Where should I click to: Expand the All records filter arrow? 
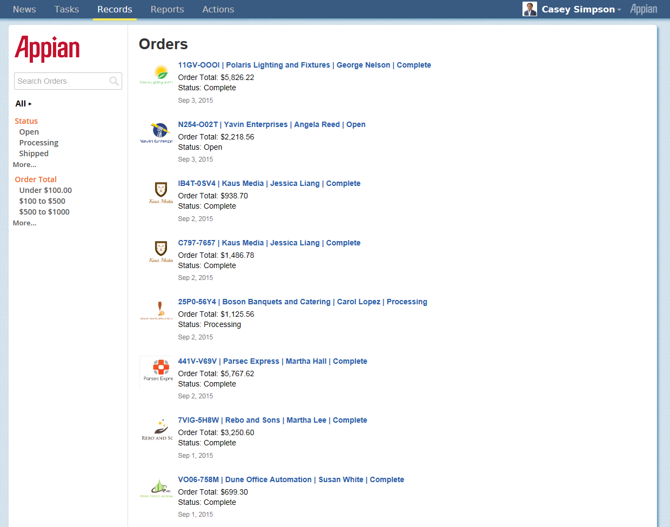[30, 104]
